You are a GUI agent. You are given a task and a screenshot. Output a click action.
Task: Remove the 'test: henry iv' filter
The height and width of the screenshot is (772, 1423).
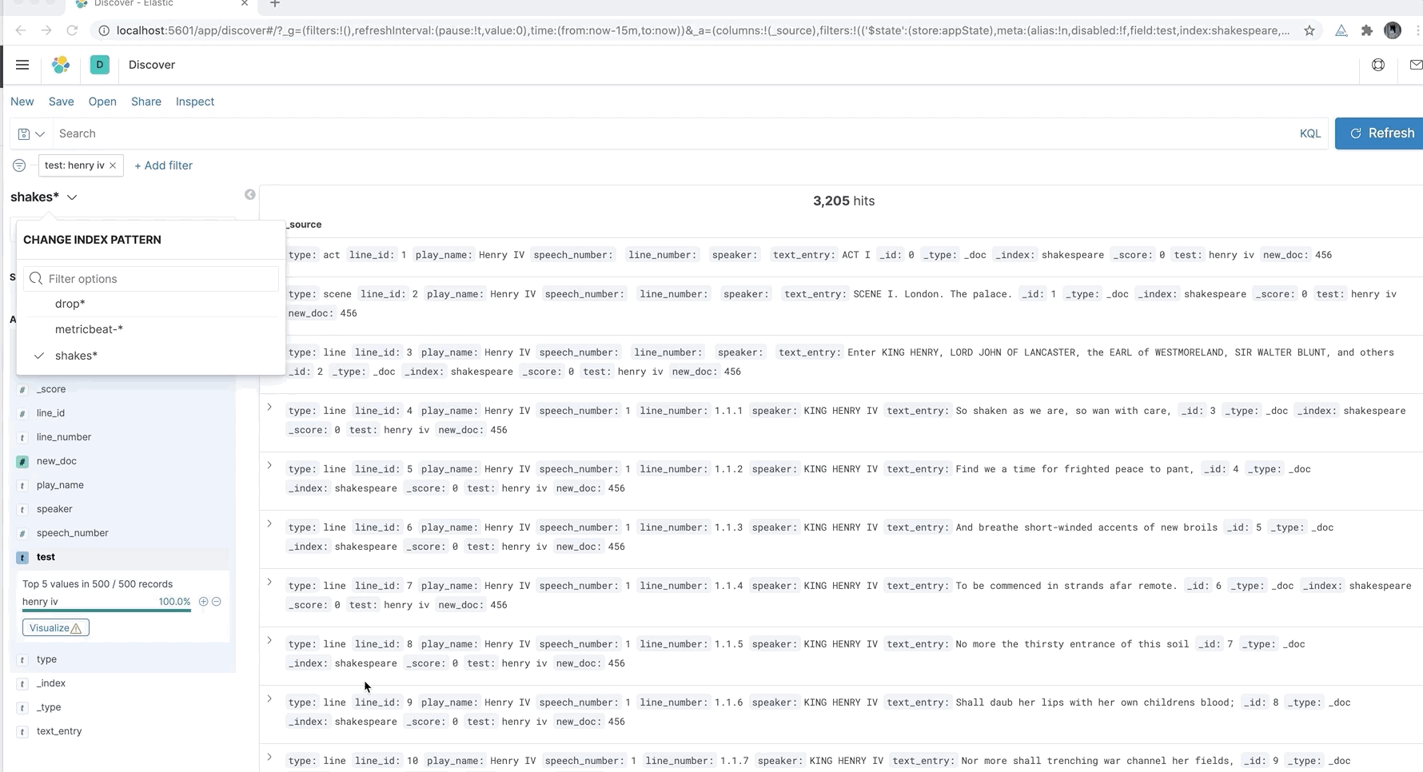[x=113, y=165]
